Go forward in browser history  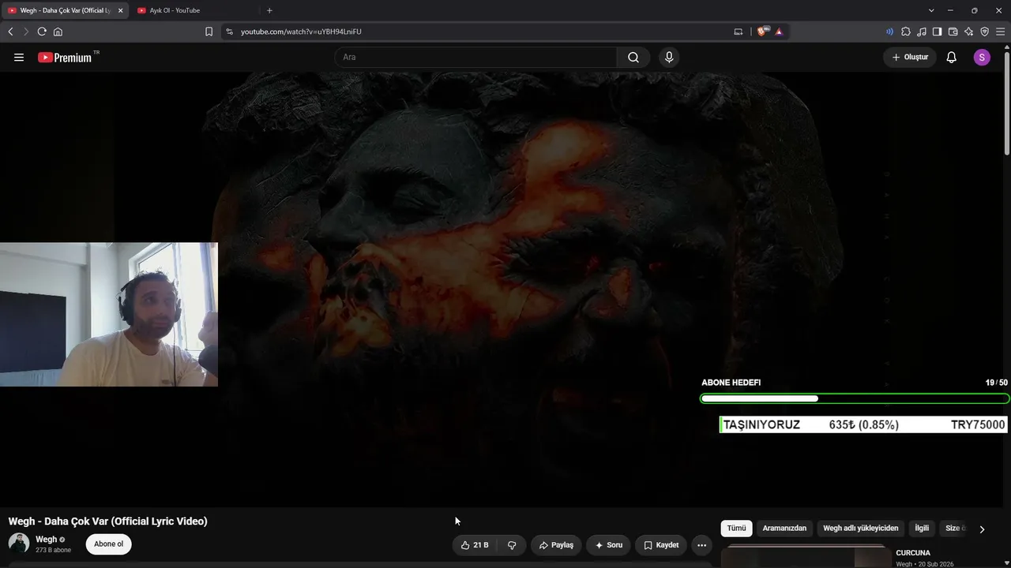(x=26, y=32)
